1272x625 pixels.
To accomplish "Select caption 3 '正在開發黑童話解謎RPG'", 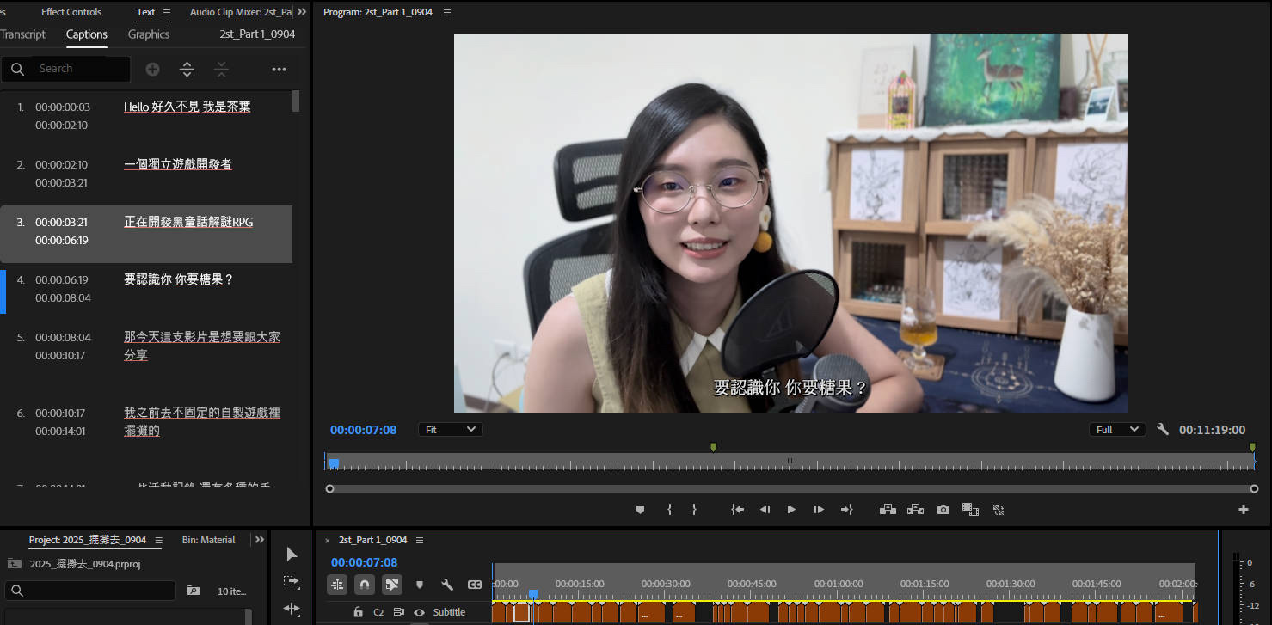I will pyautogui.click(x=146, y=234).
